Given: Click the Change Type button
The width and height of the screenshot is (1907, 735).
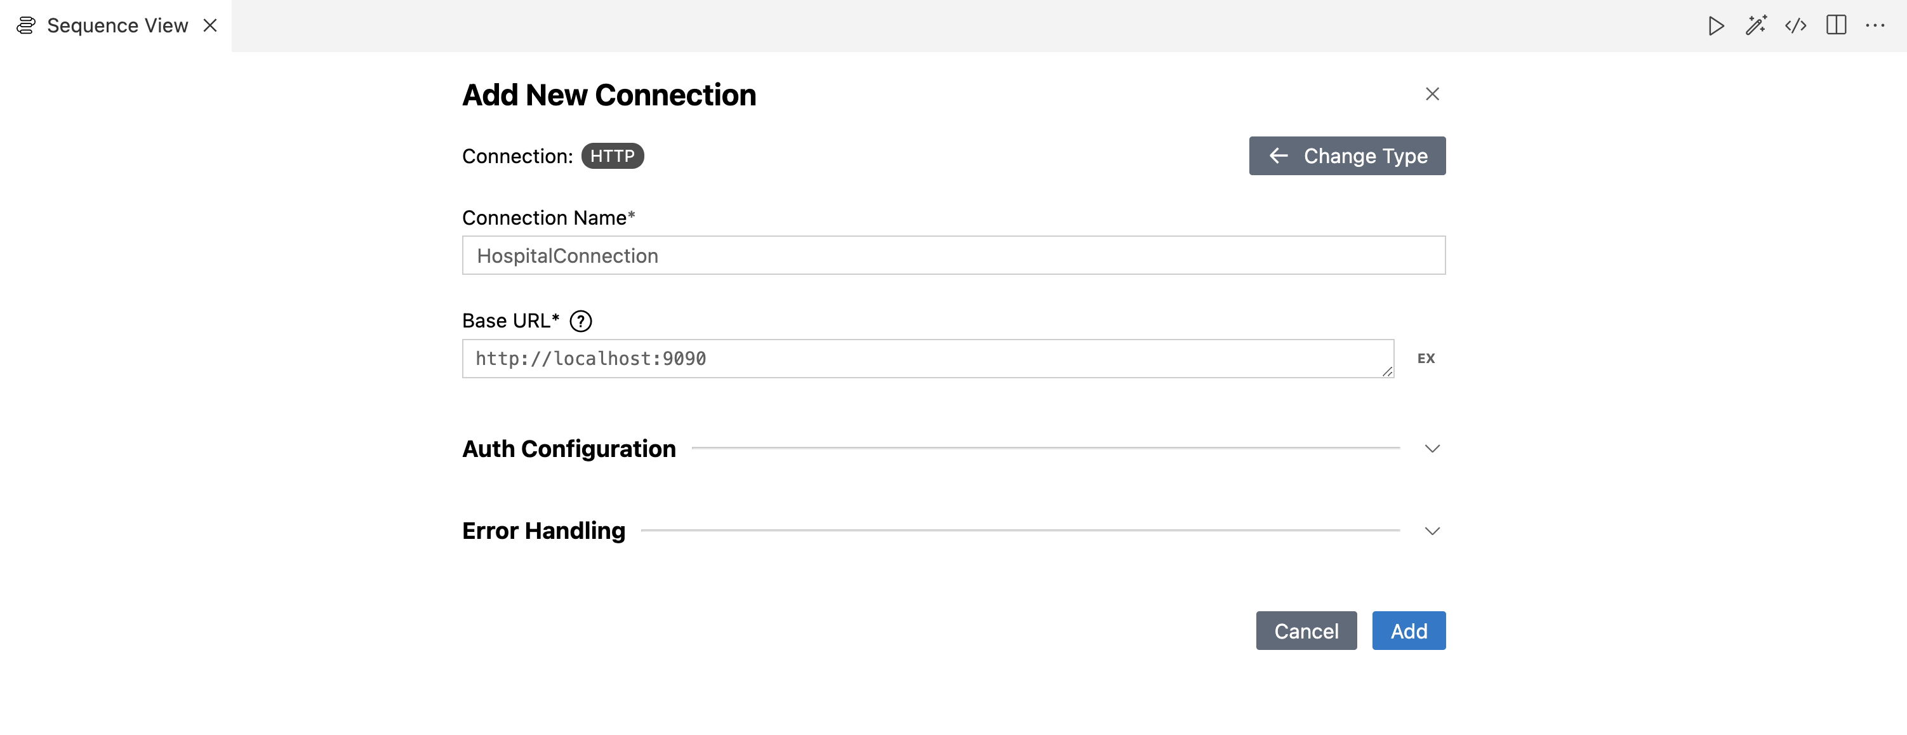Looking at the screenshot, I should click(1347, 156).
